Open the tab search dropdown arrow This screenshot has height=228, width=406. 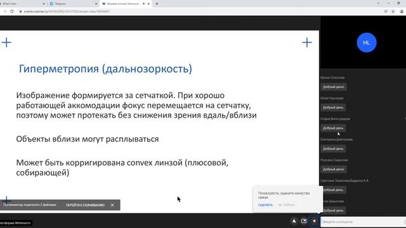pyautogui.click(x=378, y=3)
